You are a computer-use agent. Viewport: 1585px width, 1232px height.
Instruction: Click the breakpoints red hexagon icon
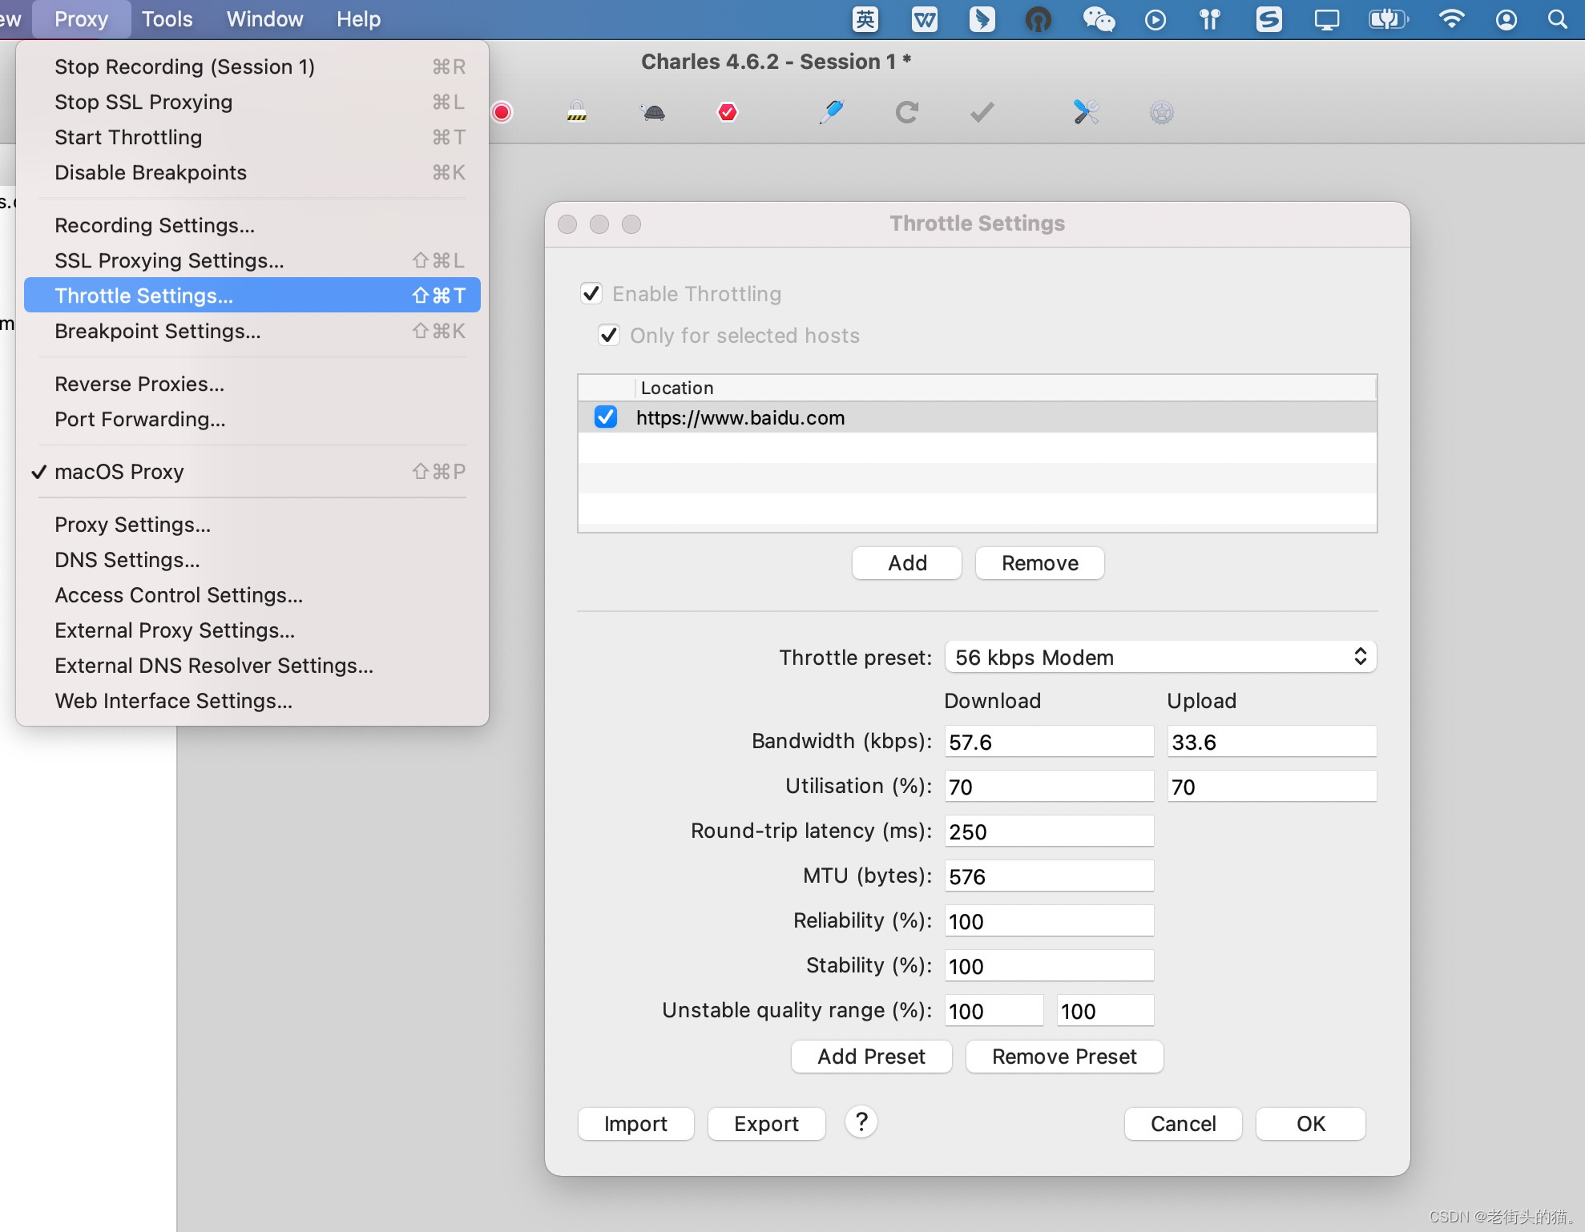(727, 112)
